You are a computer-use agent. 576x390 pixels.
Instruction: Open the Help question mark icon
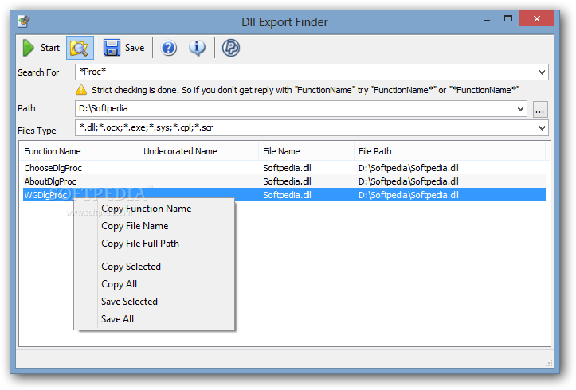(169, 48)
